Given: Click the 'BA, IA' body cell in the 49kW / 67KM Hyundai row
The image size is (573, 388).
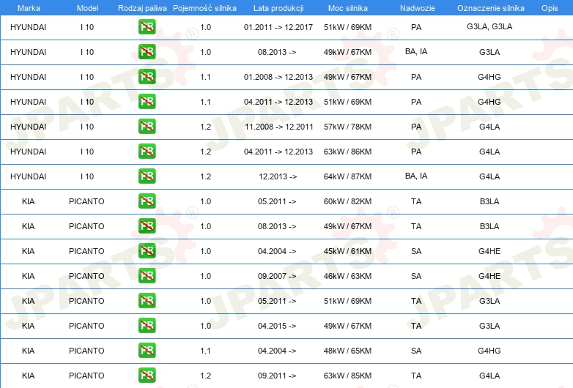Looking at the screenshot, I should click(416, 51).
